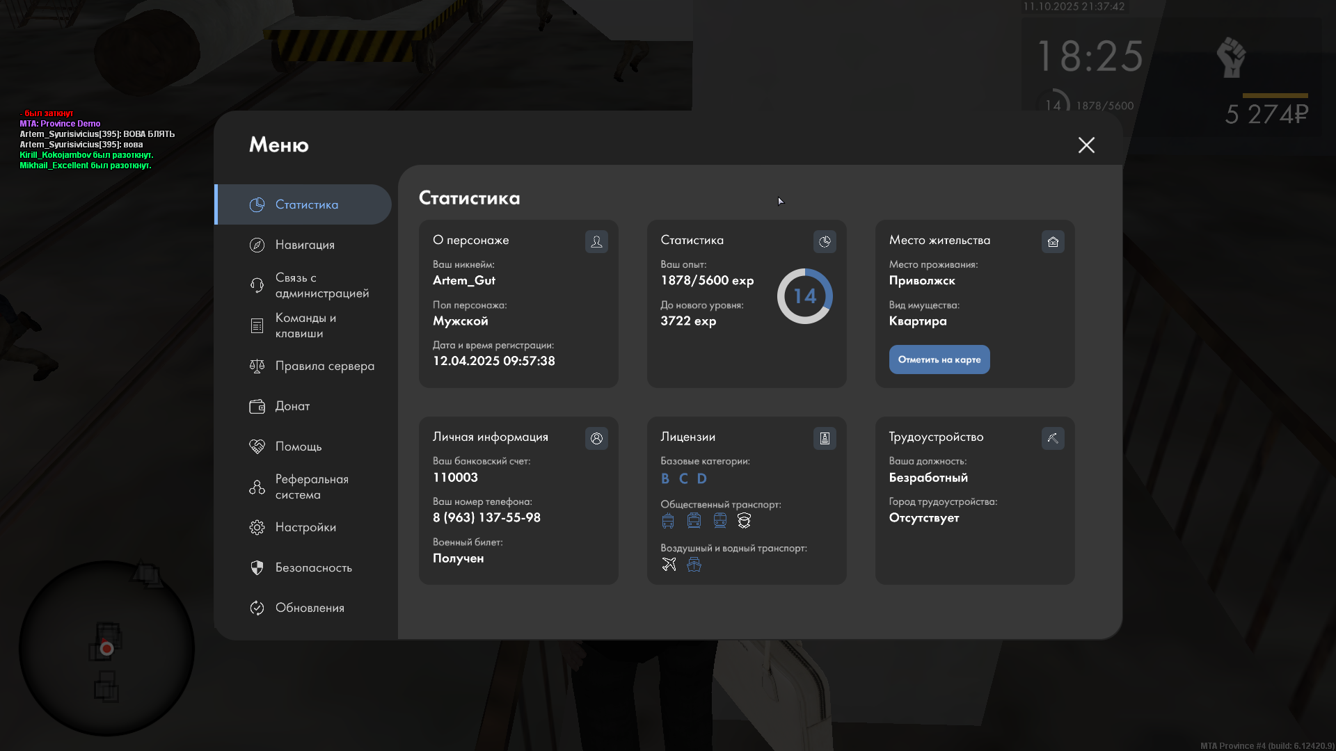Screen dimensions: 1336x751
Task: Click the airplane license icon
Action: coord(669,564)
